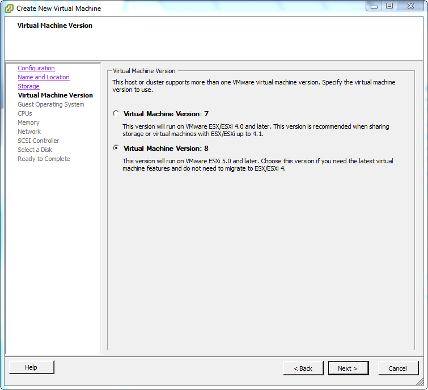The image size is (428, 390).
Task: Go to the Configuration step link
Action: pos(36,68)
